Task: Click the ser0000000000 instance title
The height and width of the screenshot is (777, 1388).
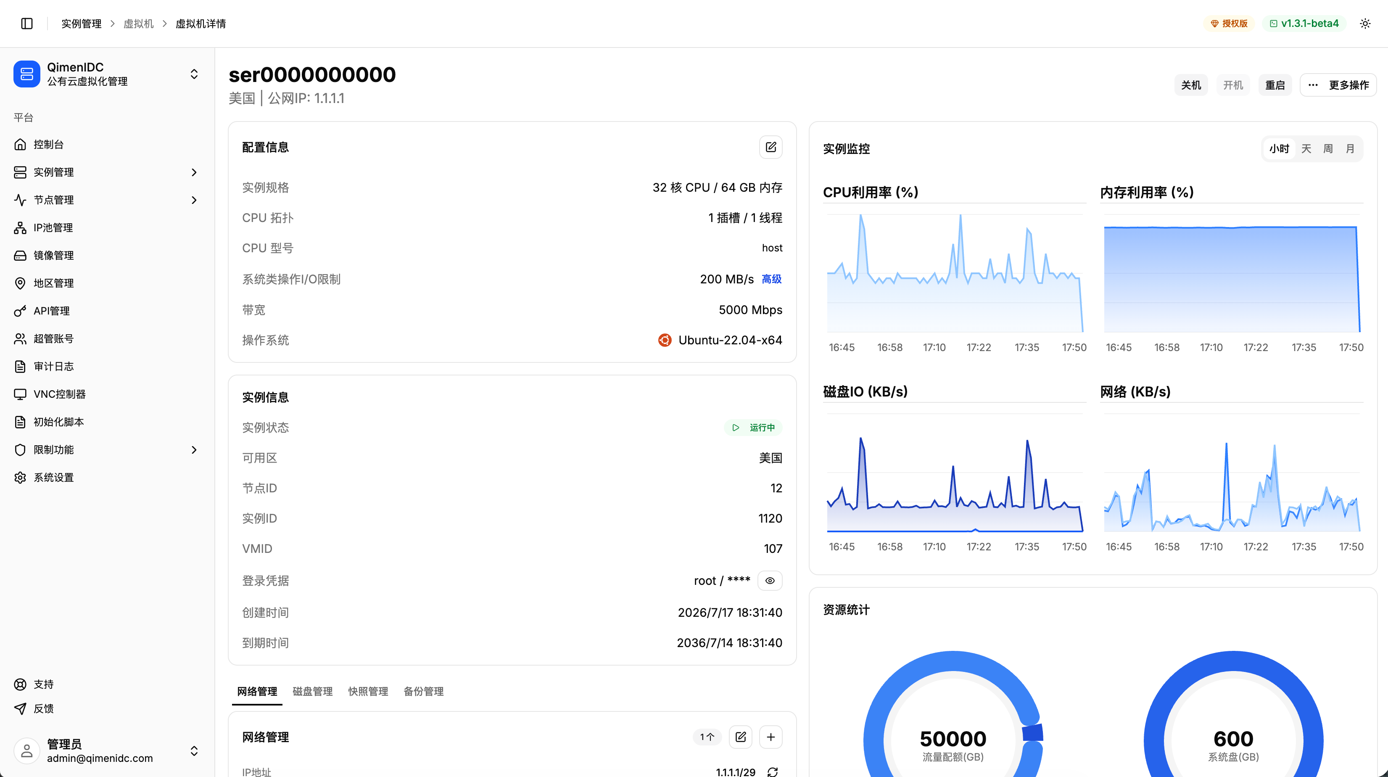Action: click(312, 74)
